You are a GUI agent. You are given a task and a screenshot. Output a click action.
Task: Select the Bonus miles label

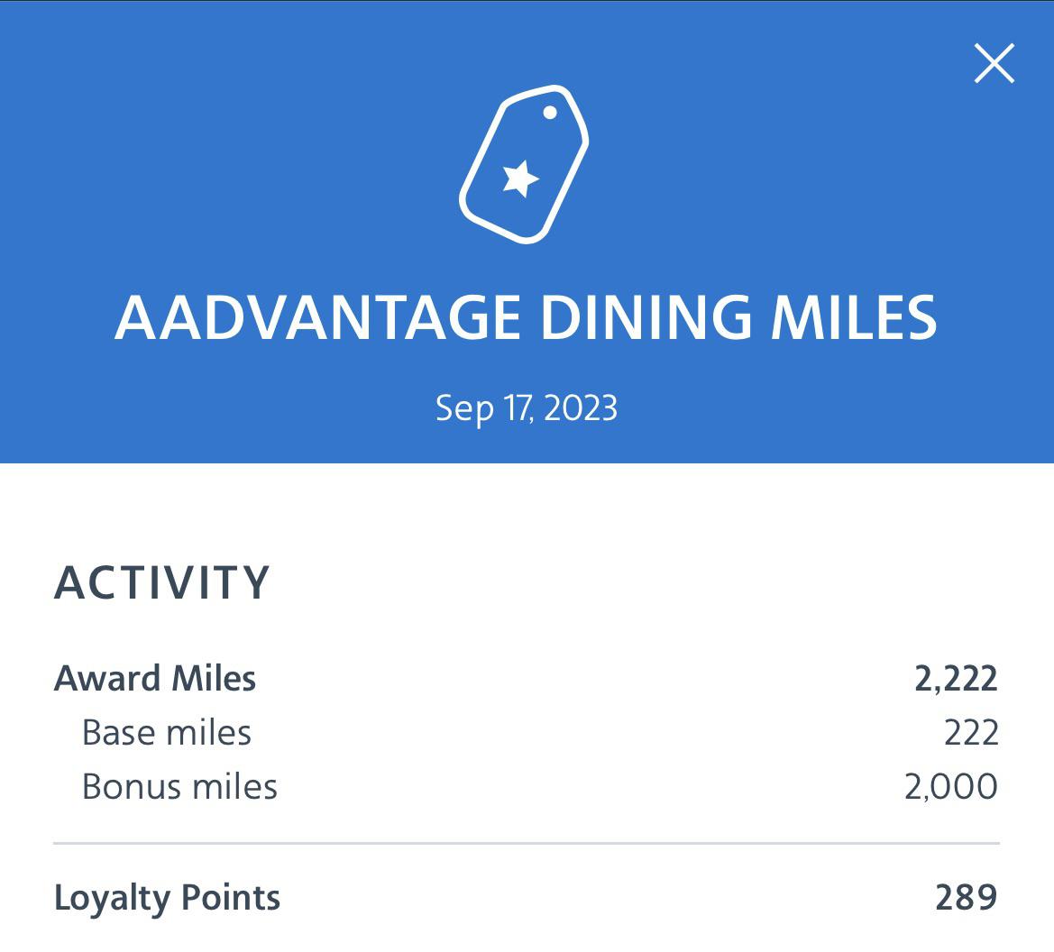click(x=178, y=787)
